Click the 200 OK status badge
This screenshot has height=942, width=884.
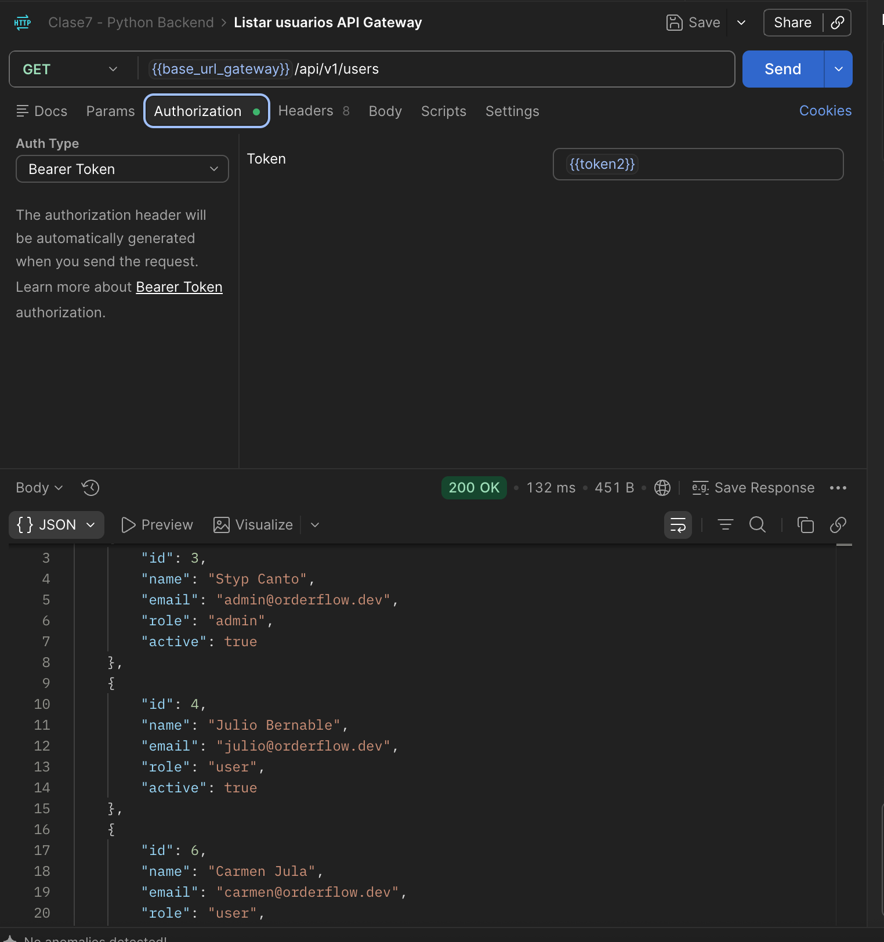pyautogui.click(x=474, y=488)
